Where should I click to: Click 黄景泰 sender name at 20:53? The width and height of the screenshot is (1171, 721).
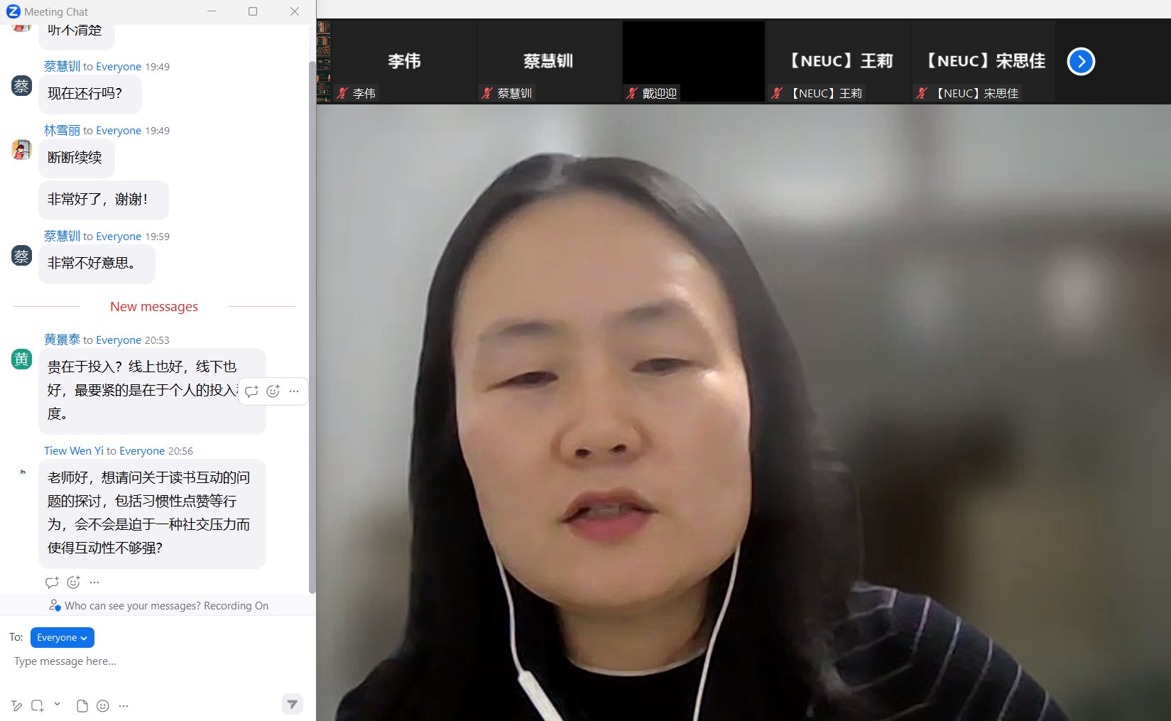(x=62, y=340)
